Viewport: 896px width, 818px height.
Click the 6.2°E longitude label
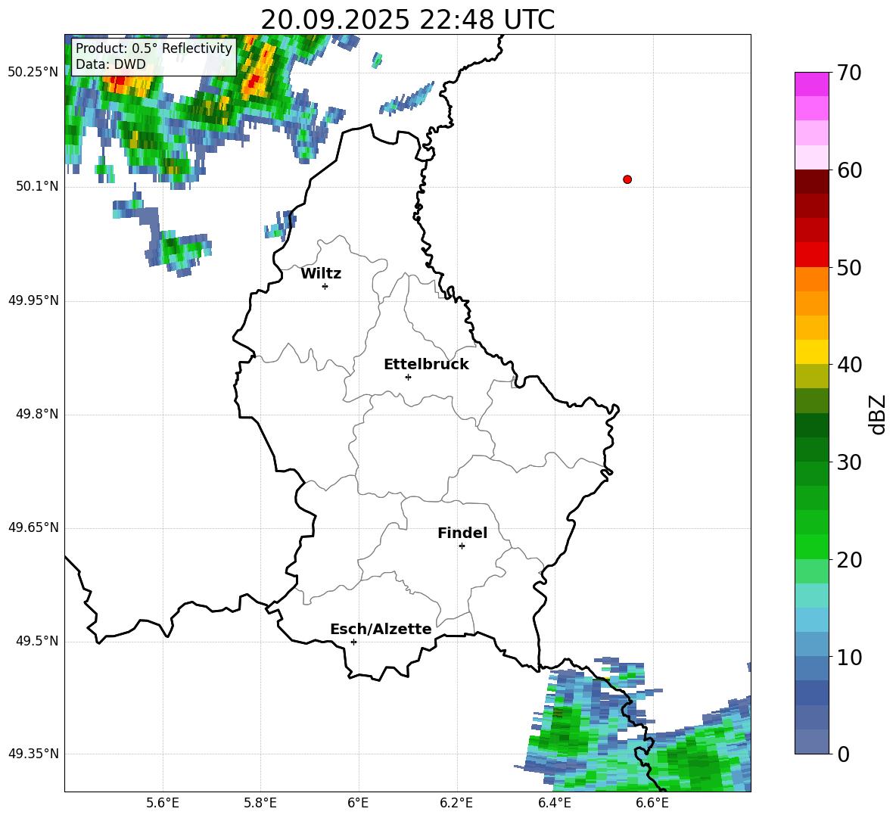pos(456,803)
